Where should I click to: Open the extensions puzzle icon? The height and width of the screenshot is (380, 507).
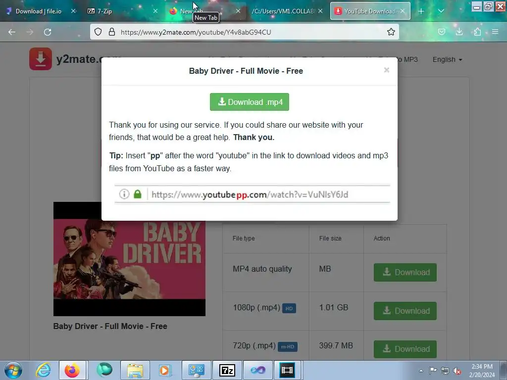pos(477,32)
